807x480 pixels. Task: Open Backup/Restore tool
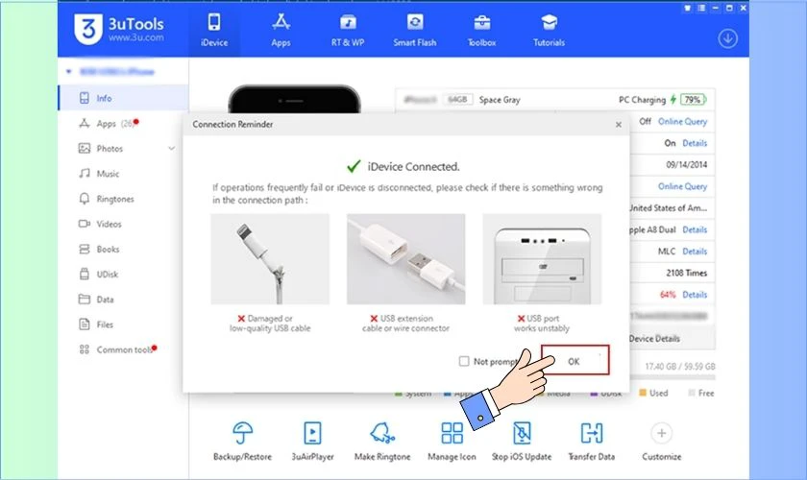[x=242, y=442]
